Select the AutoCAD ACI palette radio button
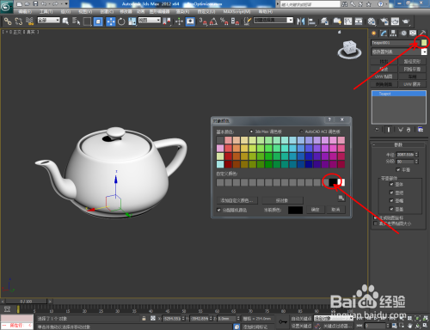430x330 pixels. tap(301, 131)
